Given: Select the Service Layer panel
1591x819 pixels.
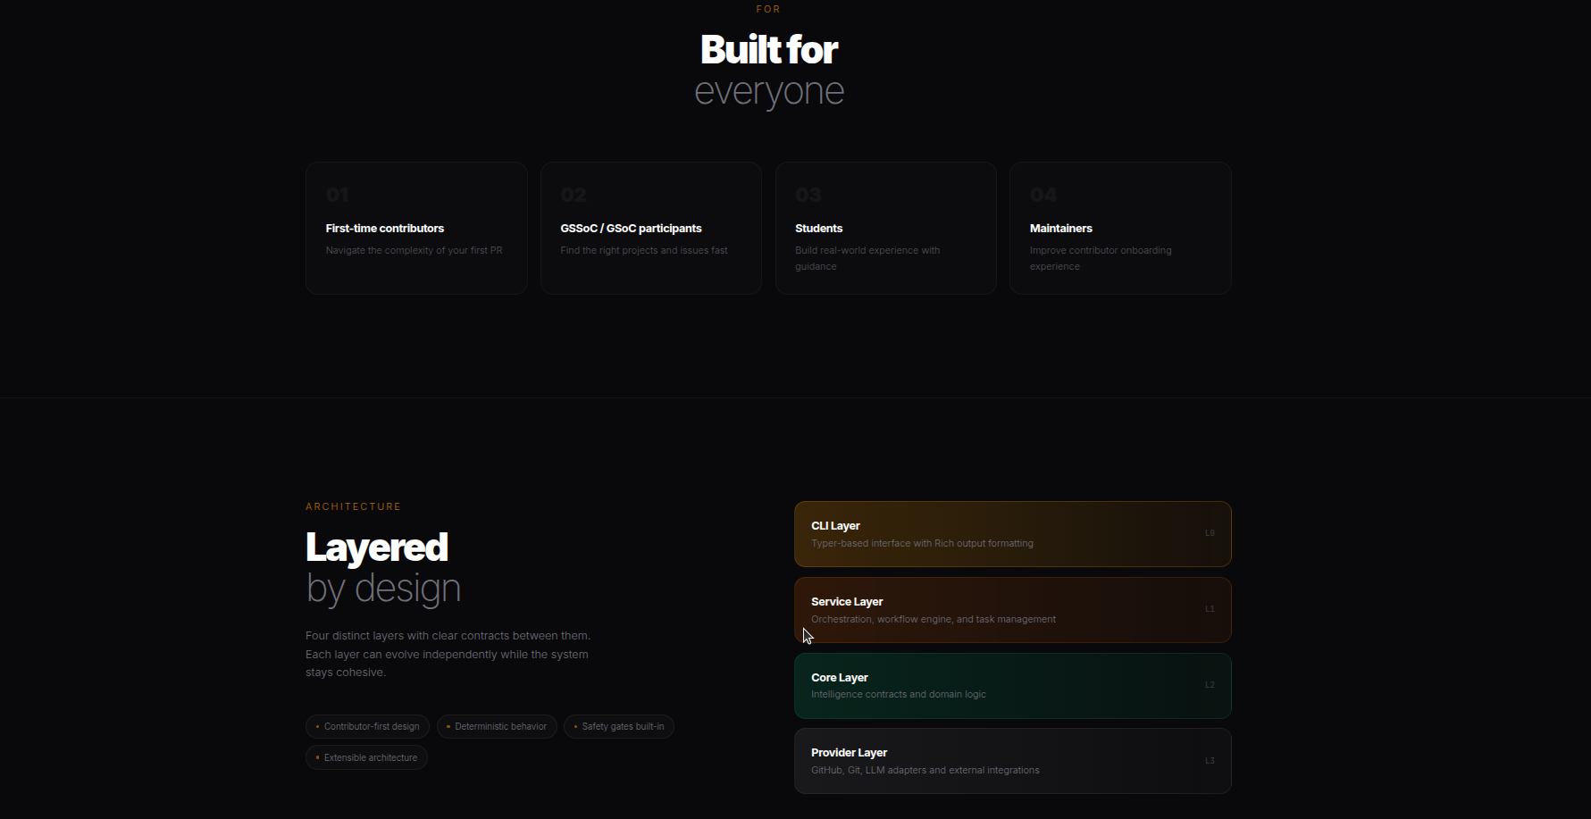Looking at the screenshot, I should 1013,610.
